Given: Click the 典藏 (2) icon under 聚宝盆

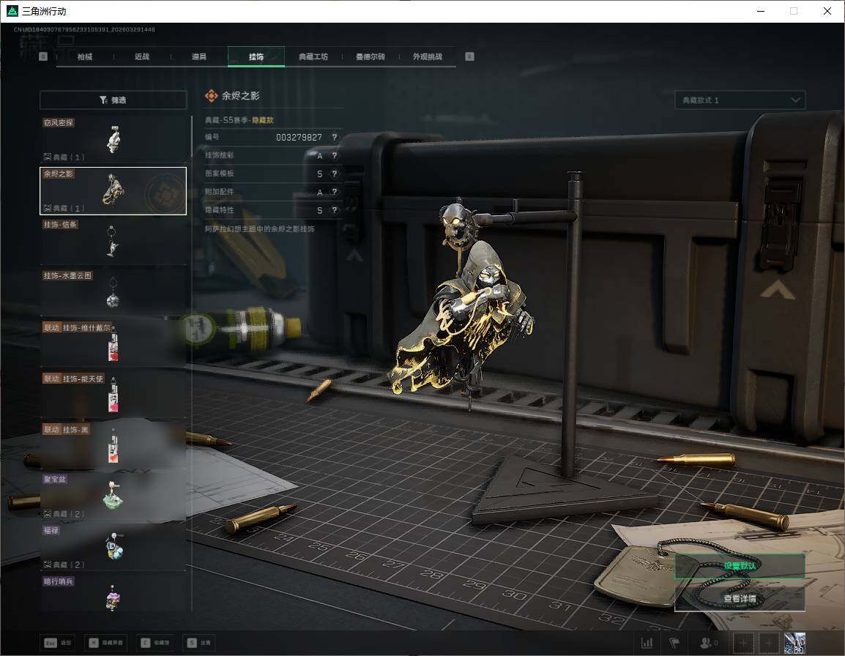Looking at the screenshot, I should (48, 514).
